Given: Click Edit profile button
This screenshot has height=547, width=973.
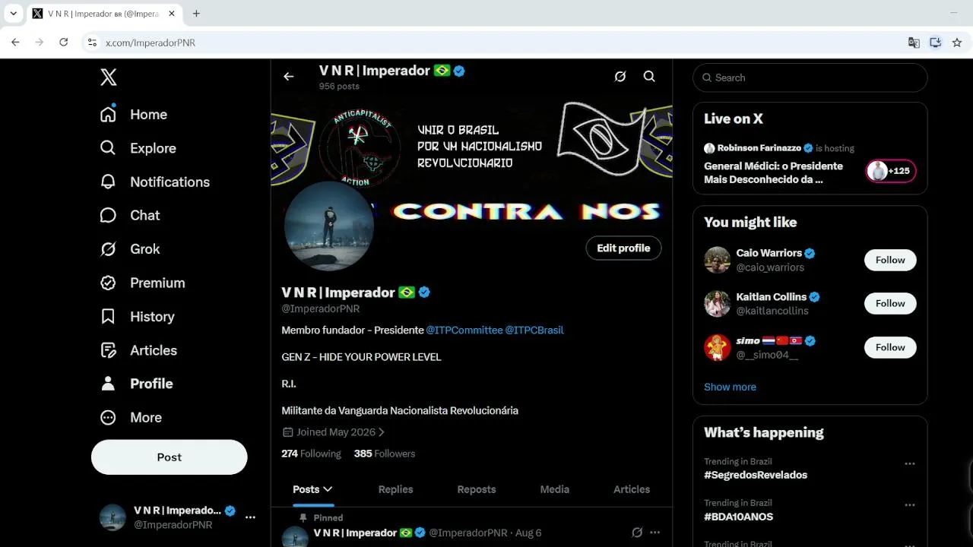Looking at the screenshot, I should [x=623, y=248].
